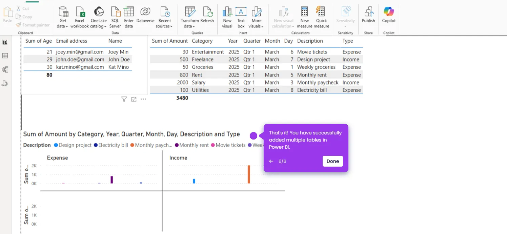Click the Category column header

(202, 41)
